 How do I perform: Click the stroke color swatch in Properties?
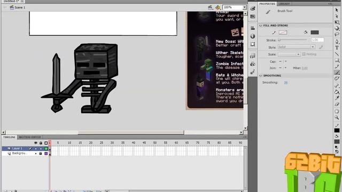tap(283, 33)
